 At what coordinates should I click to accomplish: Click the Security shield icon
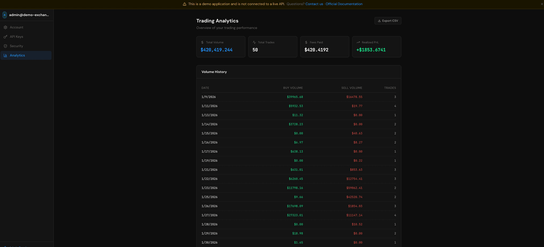[x=5, y=46]
